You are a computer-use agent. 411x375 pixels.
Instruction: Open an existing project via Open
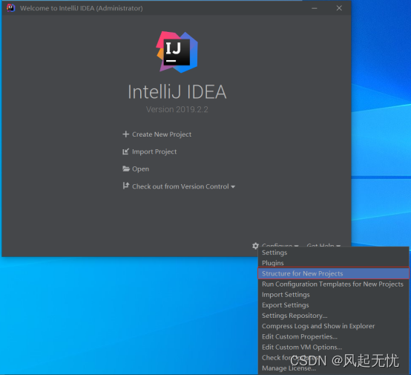point(140,169)
